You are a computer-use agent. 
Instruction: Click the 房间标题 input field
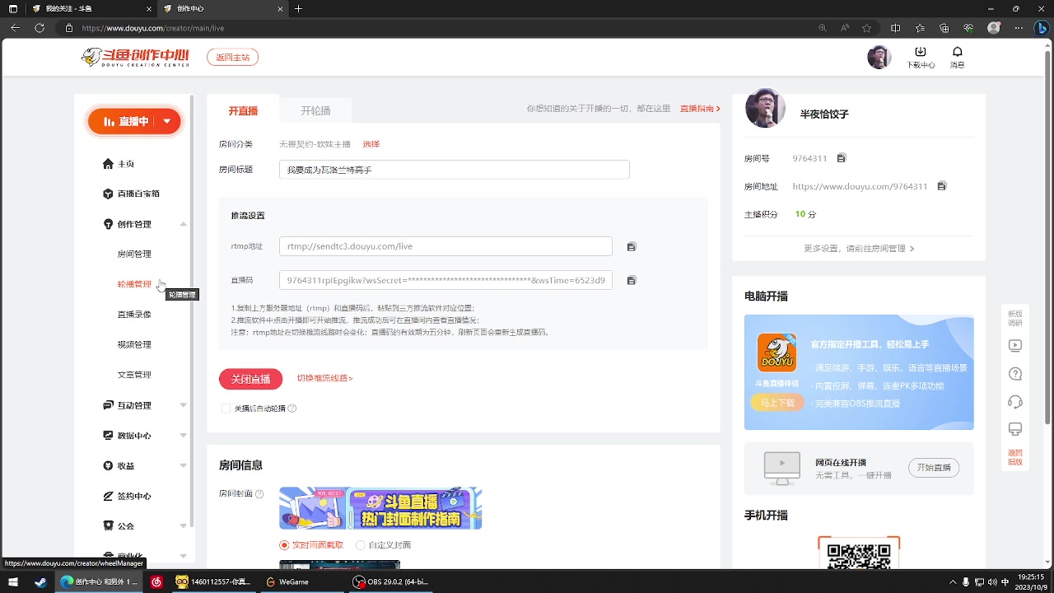(454, 170)
